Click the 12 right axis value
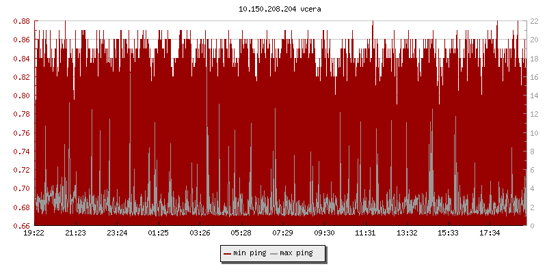The width and height of the screenshot is (547, 273). coord(534,114)
